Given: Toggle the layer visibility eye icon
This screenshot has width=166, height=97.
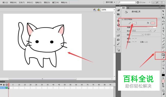Looking at the screenshot, I should pyautogui.click(x=1, y=85).
